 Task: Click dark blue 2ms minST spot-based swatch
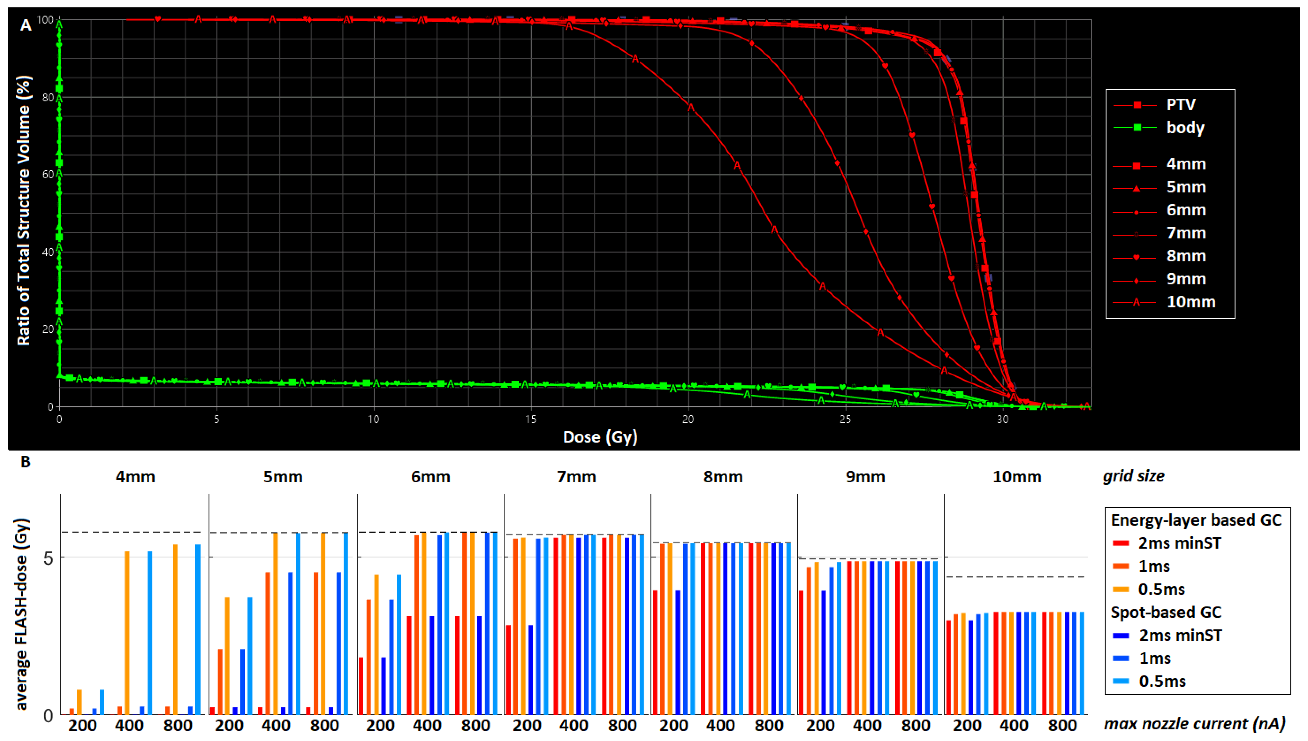pyautogui.click(x=1121, y=635)
